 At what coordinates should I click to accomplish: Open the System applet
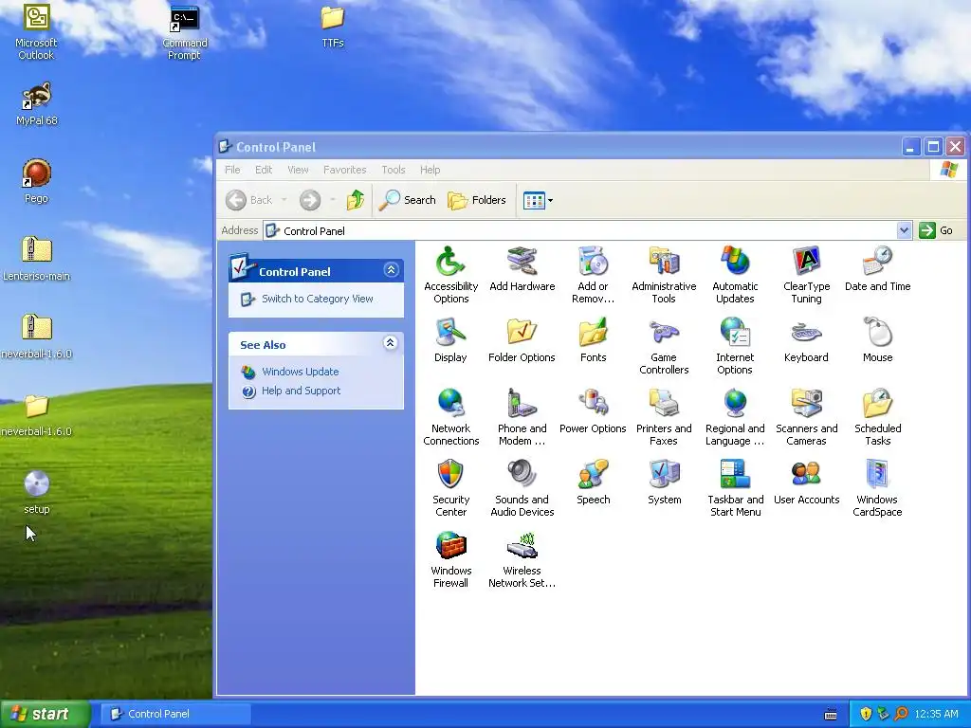pos(664,482)
